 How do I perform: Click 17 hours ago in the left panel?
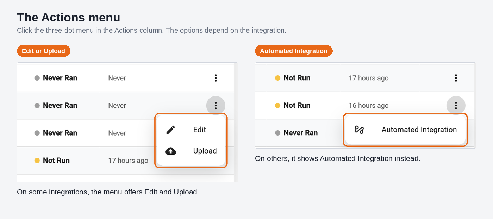point(128,161)
